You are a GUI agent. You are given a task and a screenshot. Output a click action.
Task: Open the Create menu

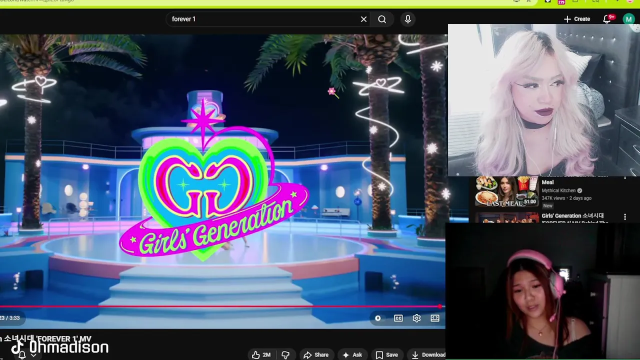click(x=577, y=19)
